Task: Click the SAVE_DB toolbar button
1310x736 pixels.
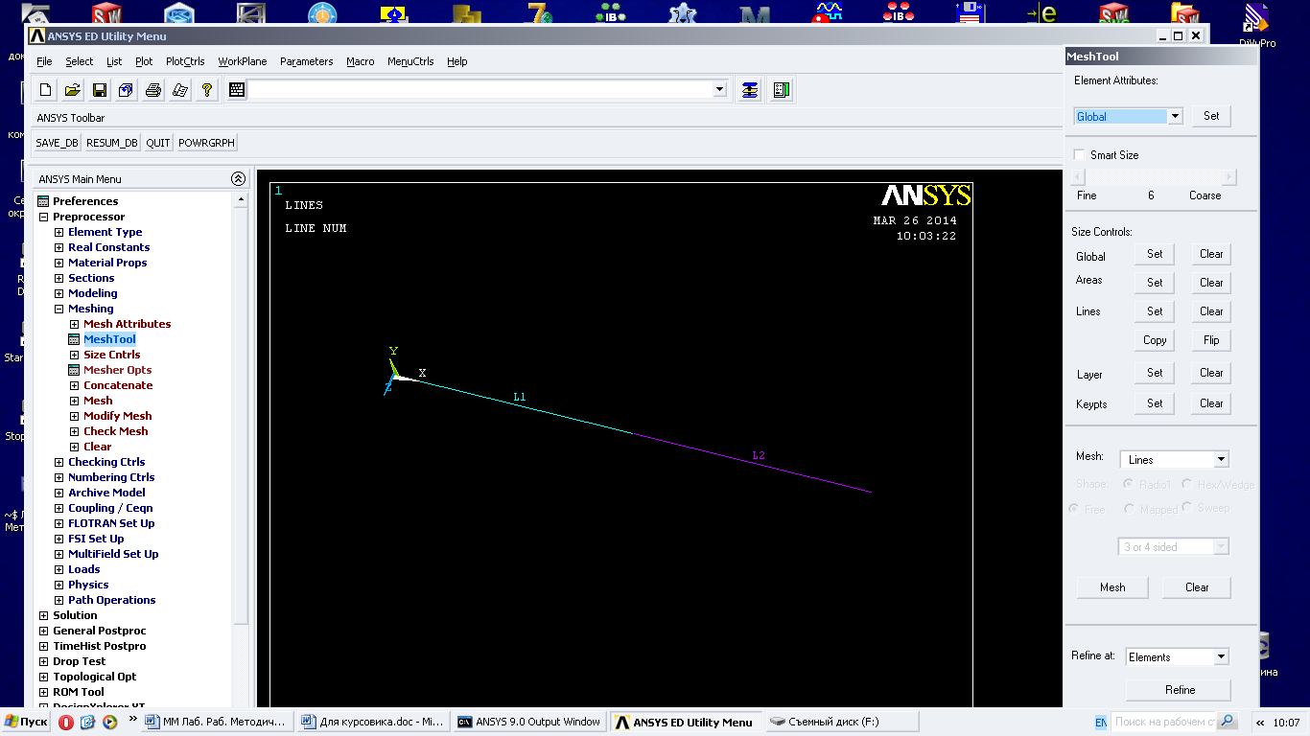Action: (57, 143)
